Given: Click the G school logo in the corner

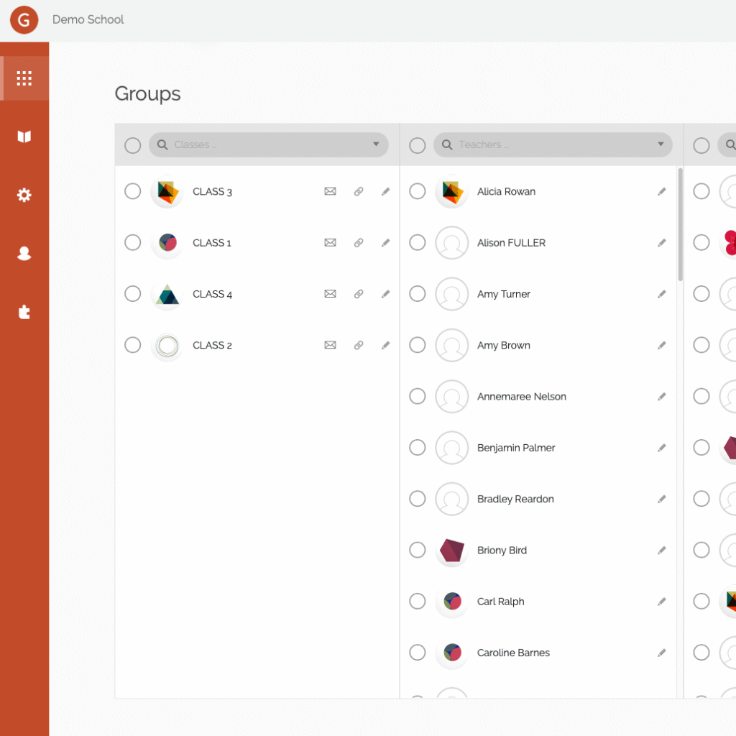Looking at the screenshot, I should tap(24, 20).
